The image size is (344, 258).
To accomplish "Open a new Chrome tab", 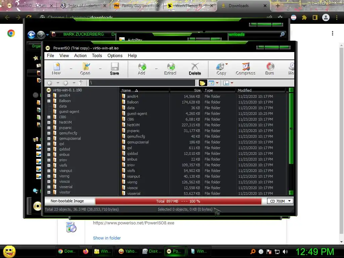I will coord(278,6).
